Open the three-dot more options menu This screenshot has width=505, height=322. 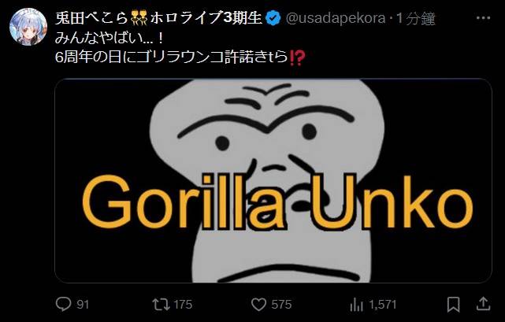[x=483, y=18]
